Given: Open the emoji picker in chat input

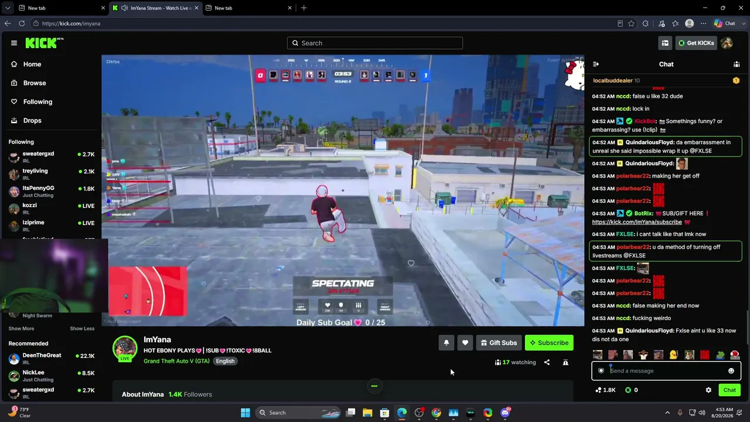Looking at the screenshot, I should (731, 370).
